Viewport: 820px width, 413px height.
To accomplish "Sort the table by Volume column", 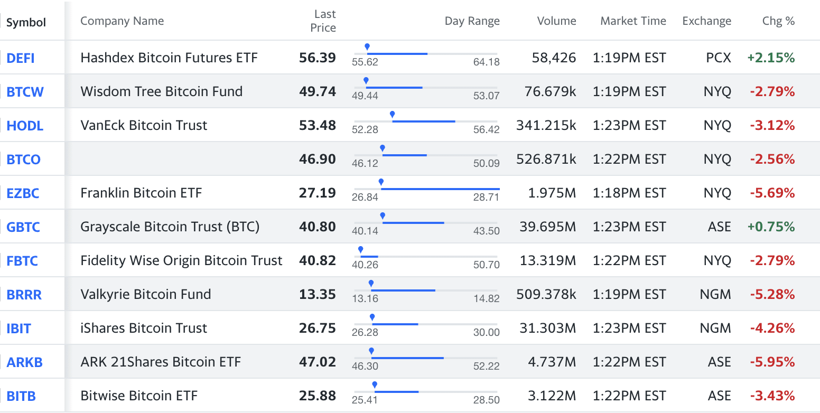I will [x=556, y=21].
